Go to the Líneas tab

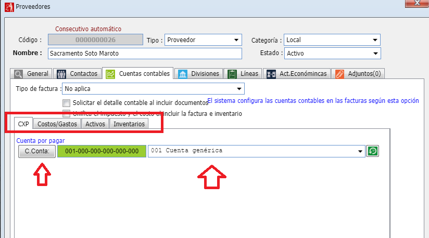(x=243, y=74)
